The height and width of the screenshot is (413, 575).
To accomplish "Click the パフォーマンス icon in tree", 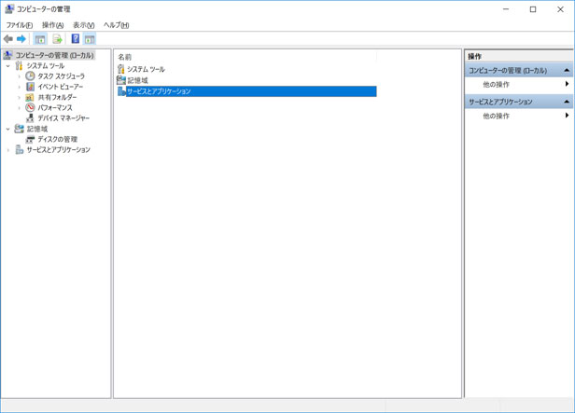I will (30, 107).
